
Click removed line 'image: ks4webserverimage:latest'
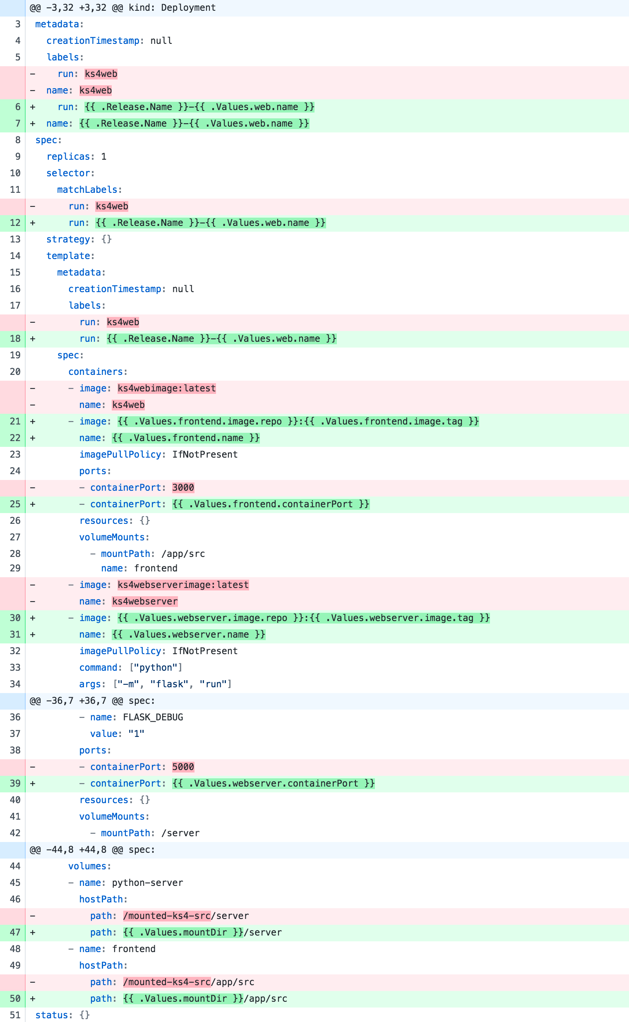[327, 585]
